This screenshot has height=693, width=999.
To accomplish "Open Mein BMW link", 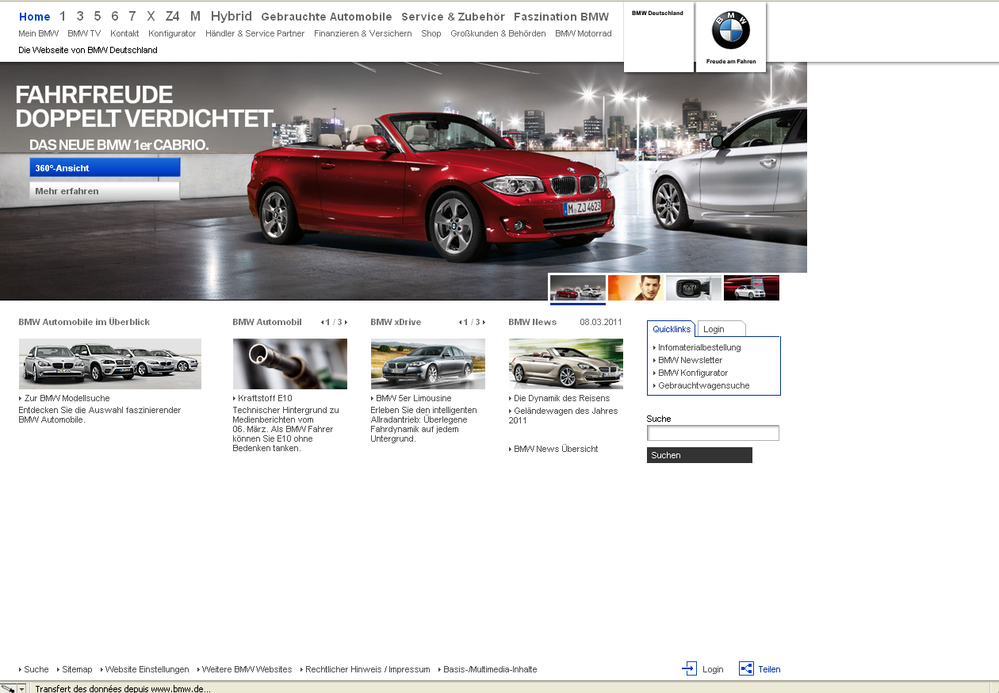I will (39, 33).
